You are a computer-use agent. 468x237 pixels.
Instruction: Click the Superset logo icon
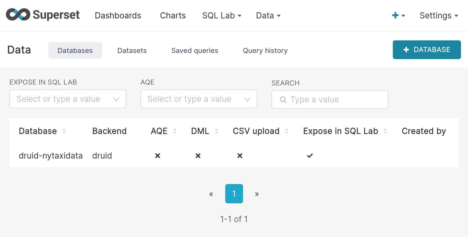(18, 14)
